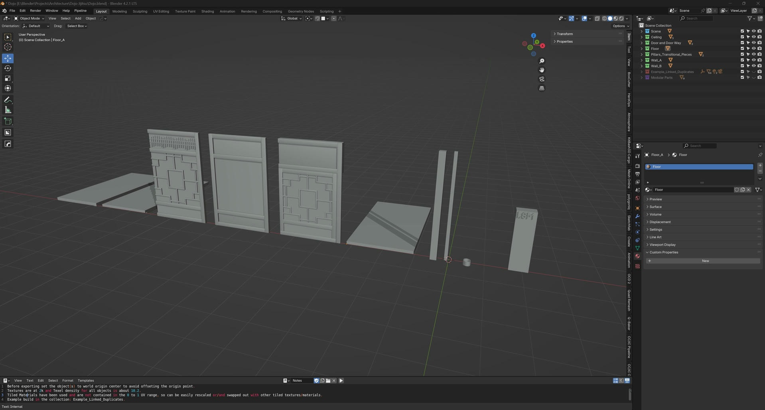
Task: Select the Measure tool
Action: coord(8,110)
